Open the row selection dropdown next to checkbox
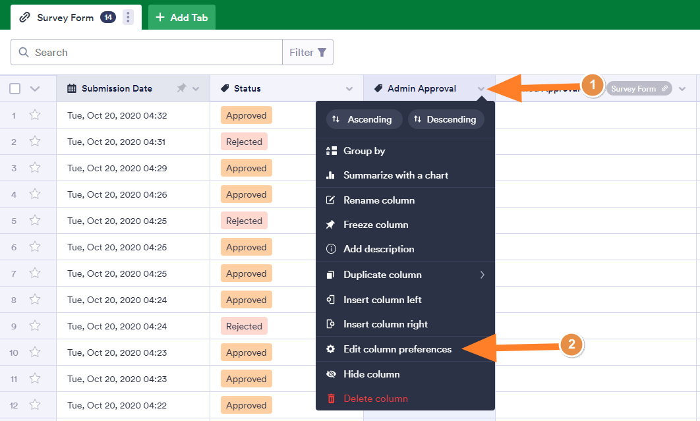Viewport: 700px width, 421px height. [x=35, y=89]
